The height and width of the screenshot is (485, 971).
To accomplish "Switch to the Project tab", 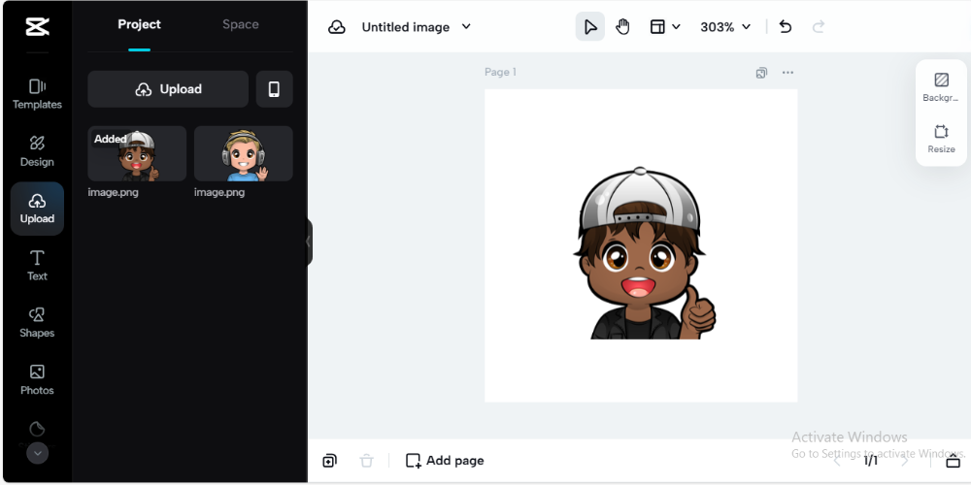I will pyautogui.click(x=140, y=24).
